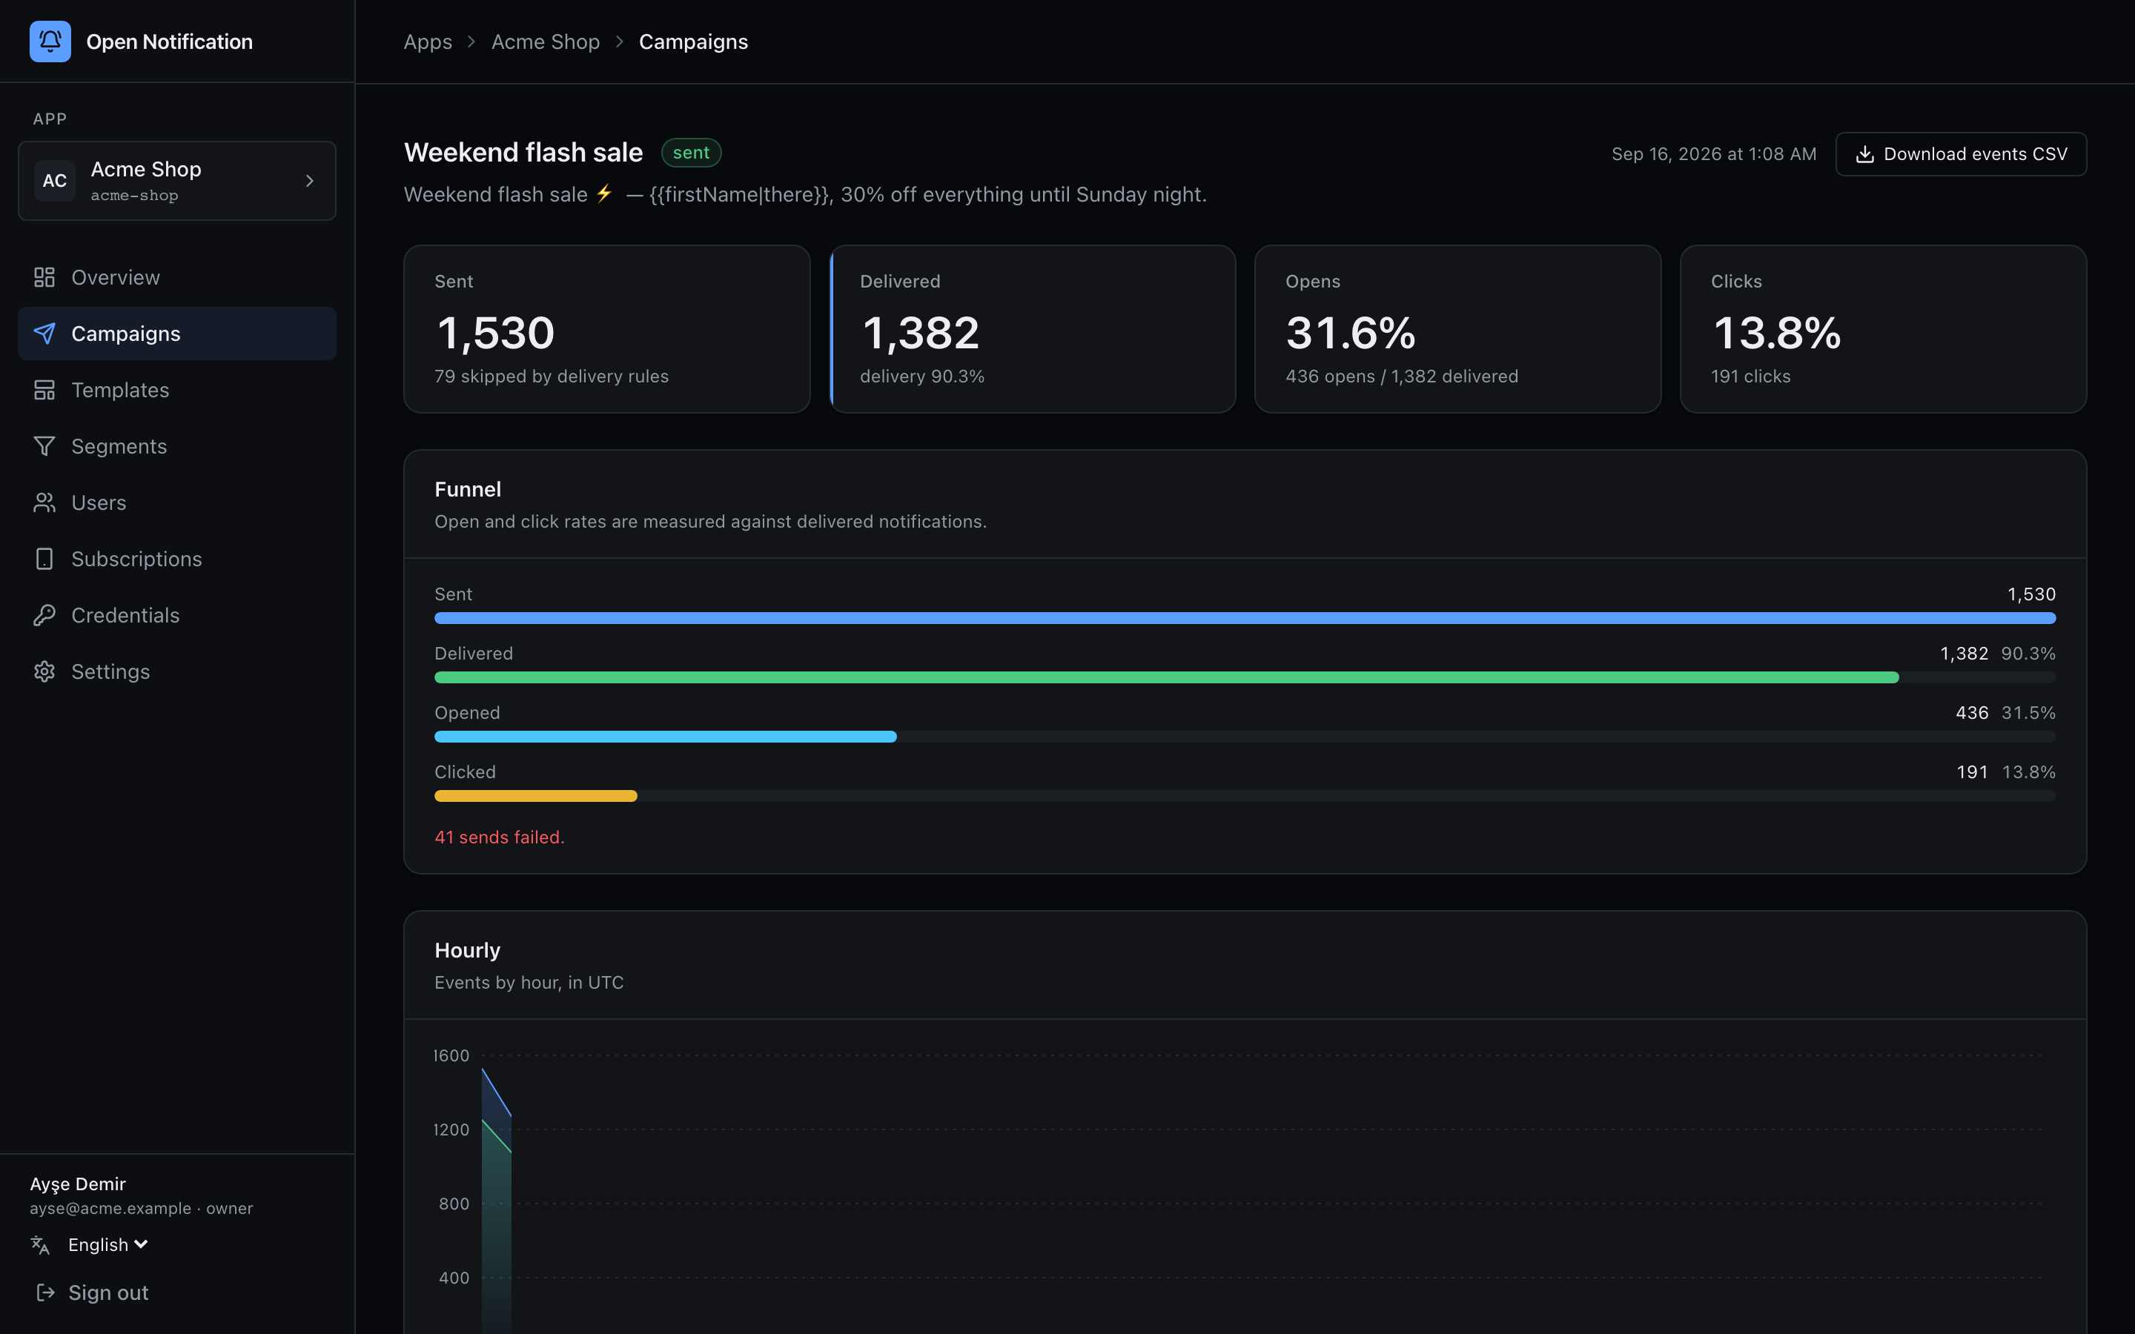
Task: Open Settings in the sidebar
Action: (177, 672)
